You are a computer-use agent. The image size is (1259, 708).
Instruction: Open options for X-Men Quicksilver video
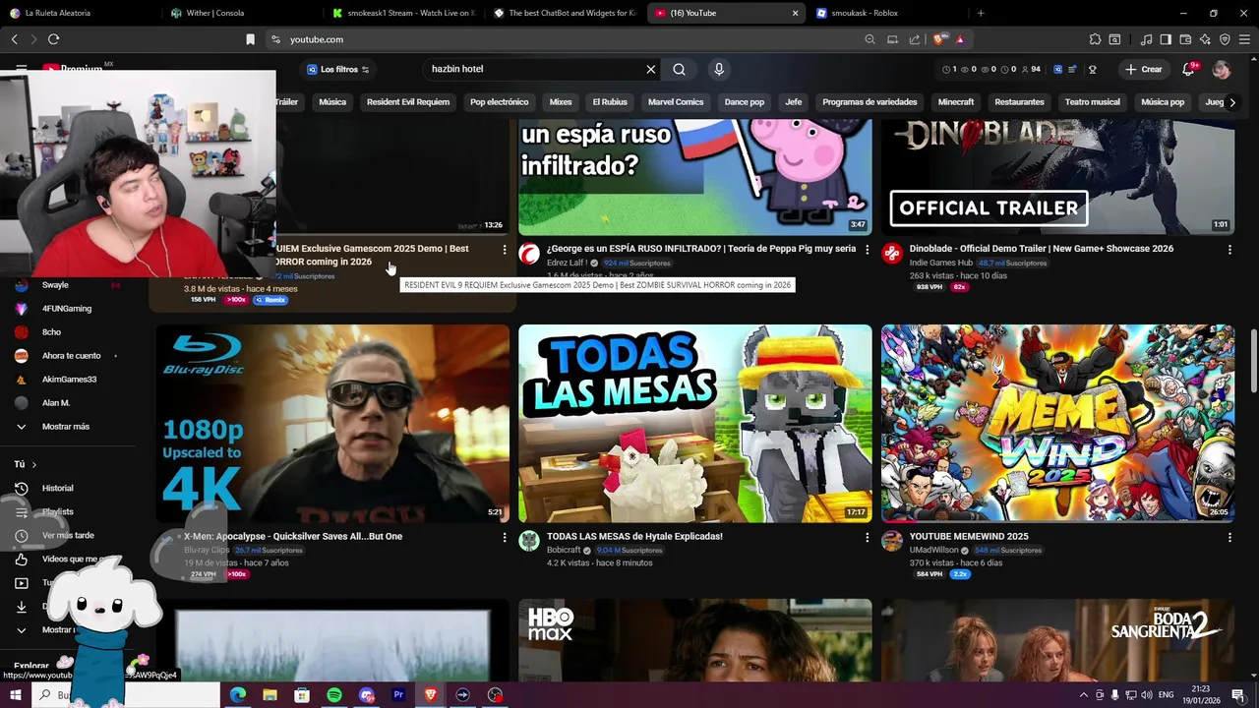tap(505, 538)
